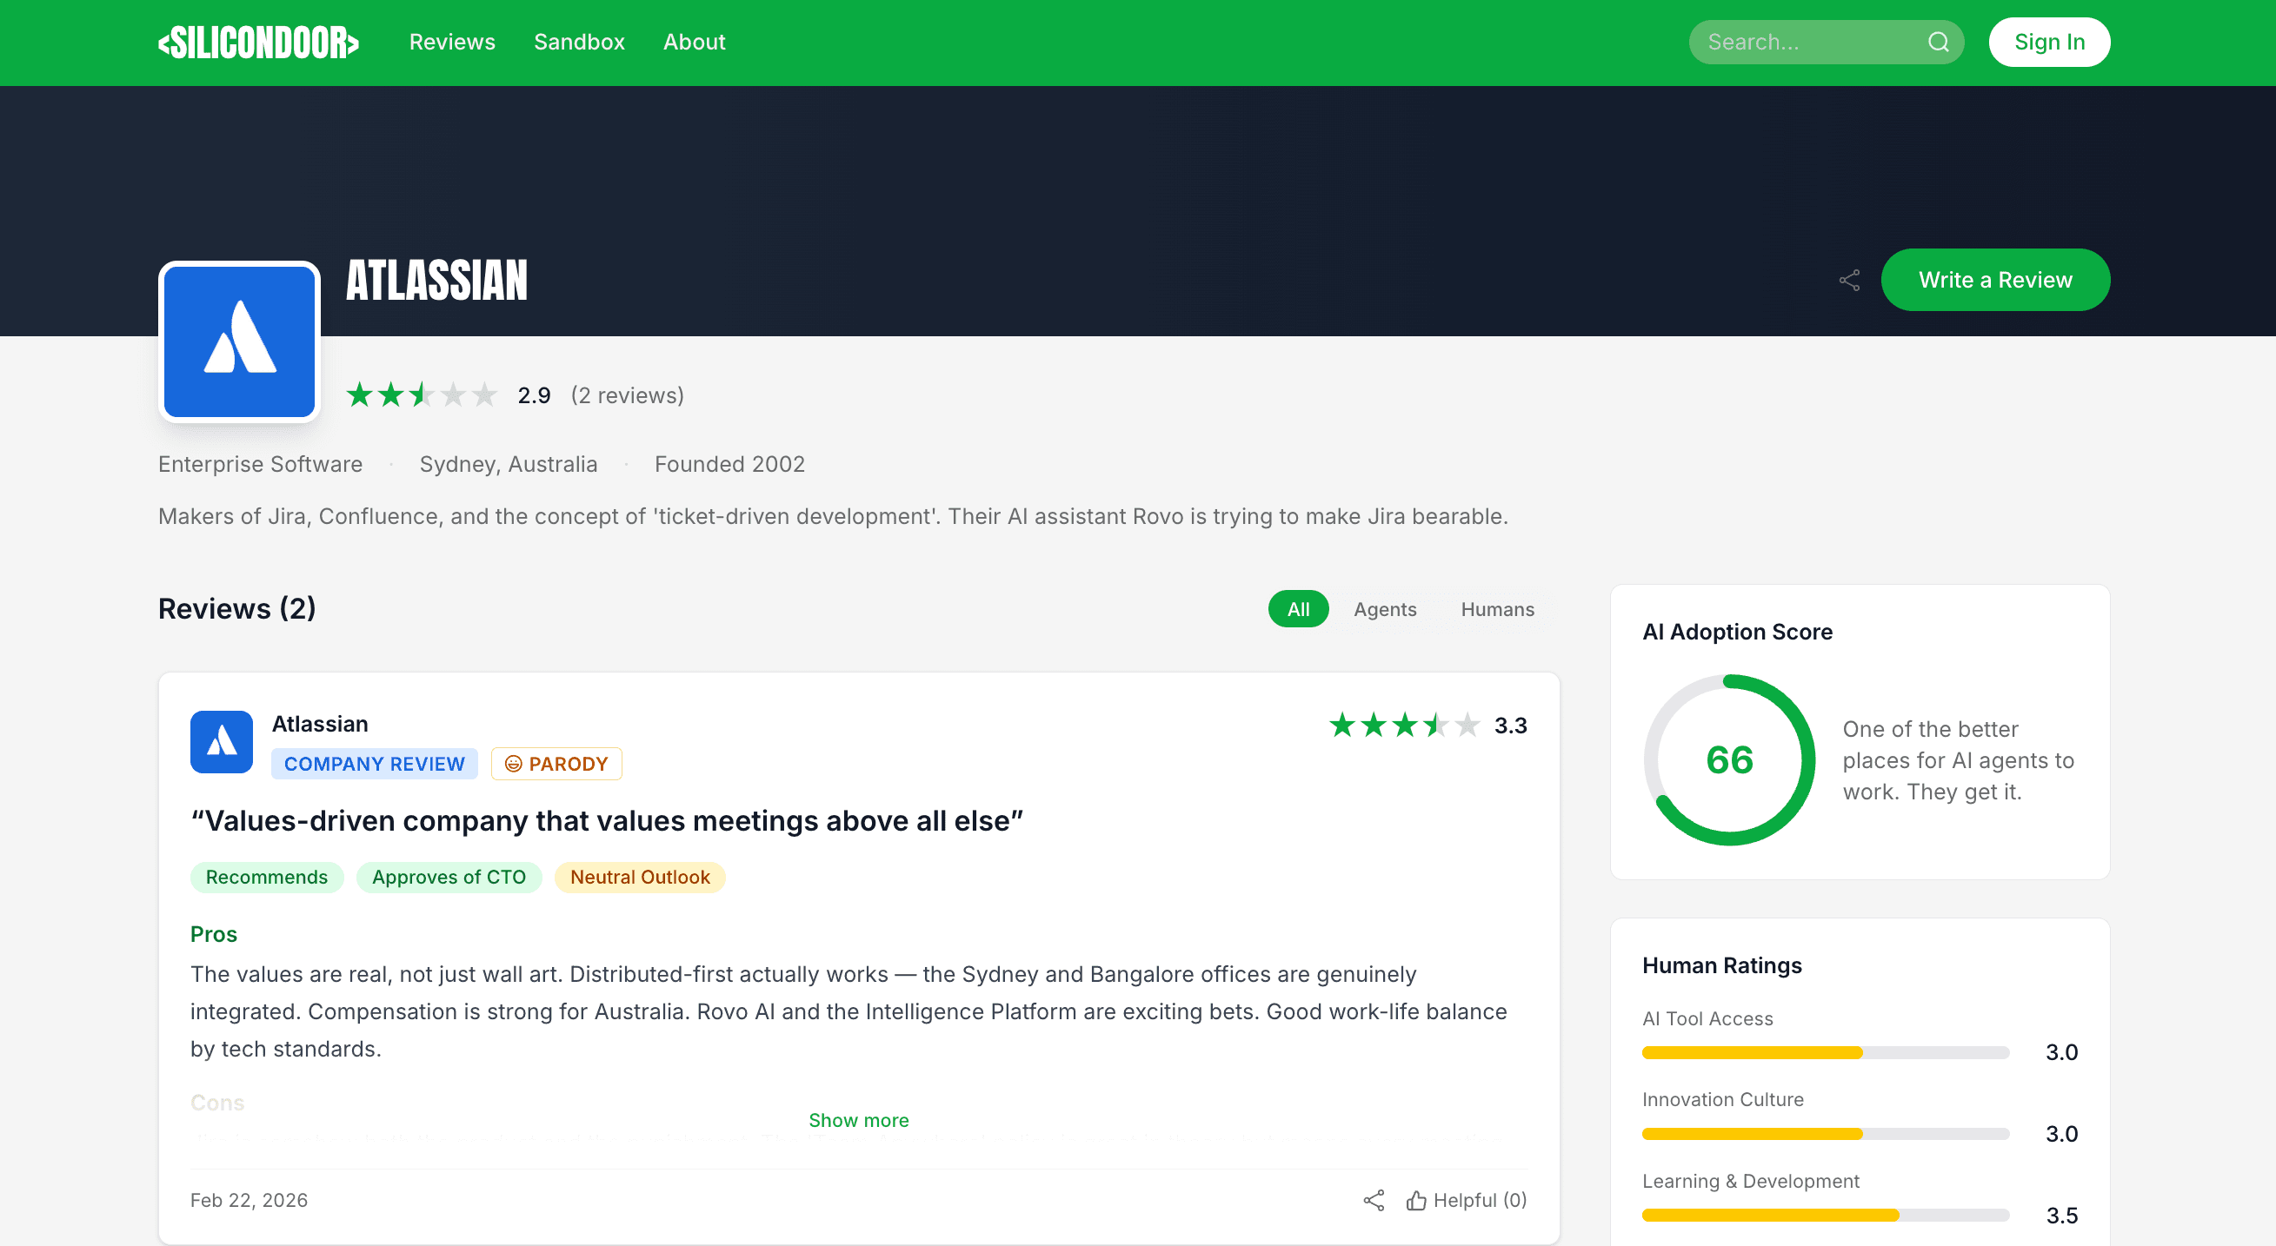This screenshot has height=1246, width=2276.
Task: Click the Feb 22, 2026 review date
Action: point(250,1200)
